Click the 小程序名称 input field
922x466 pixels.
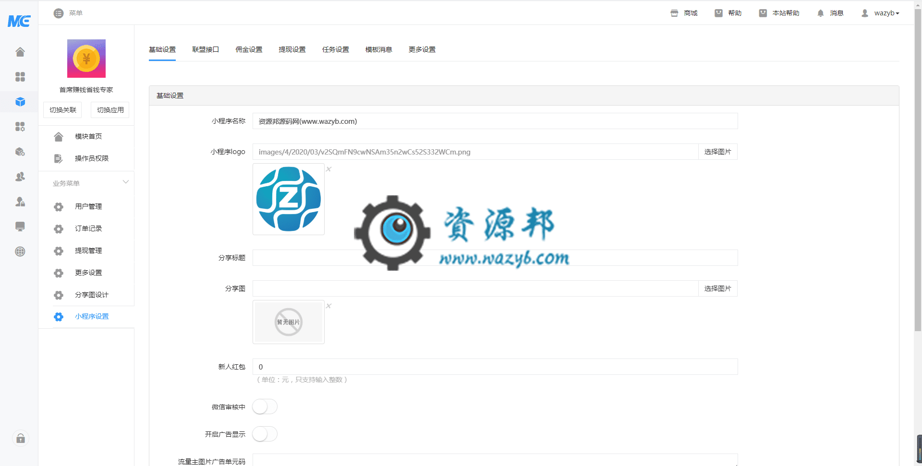pos(495,121)
